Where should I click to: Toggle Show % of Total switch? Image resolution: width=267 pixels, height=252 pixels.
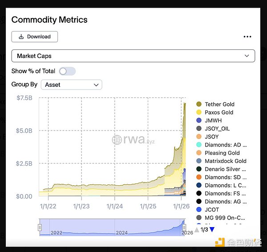click(x=67, y=71)
